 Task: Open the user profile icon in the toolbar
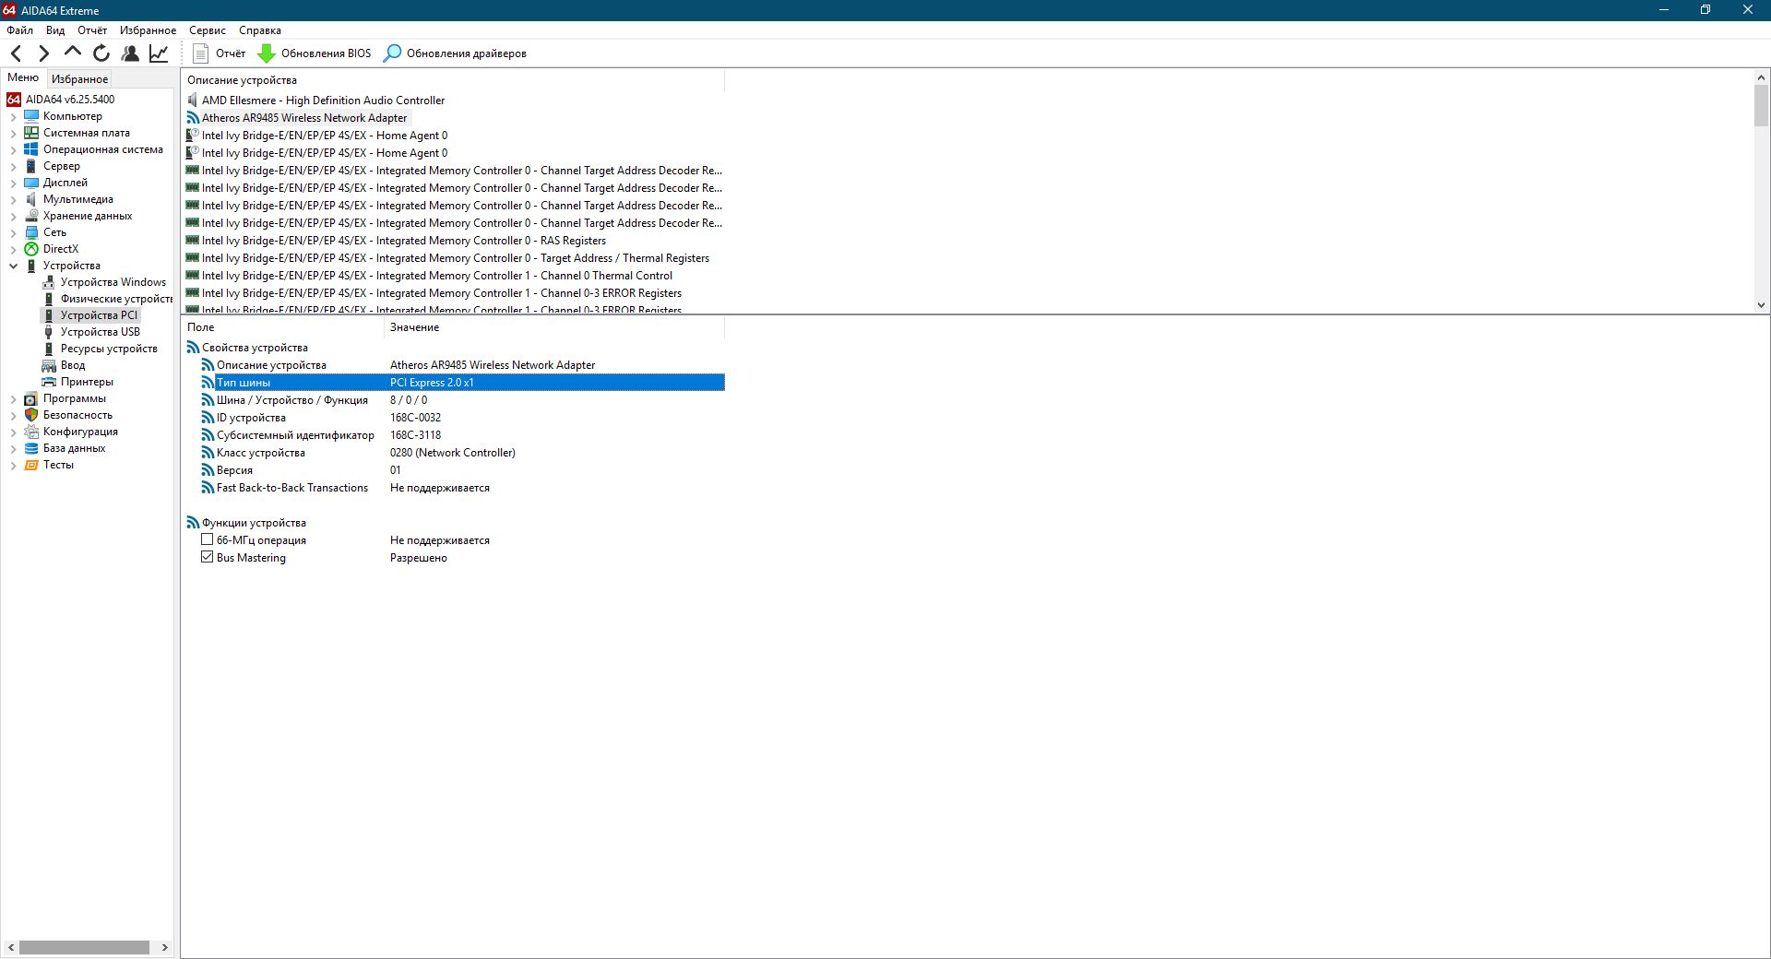click(130, 53)
